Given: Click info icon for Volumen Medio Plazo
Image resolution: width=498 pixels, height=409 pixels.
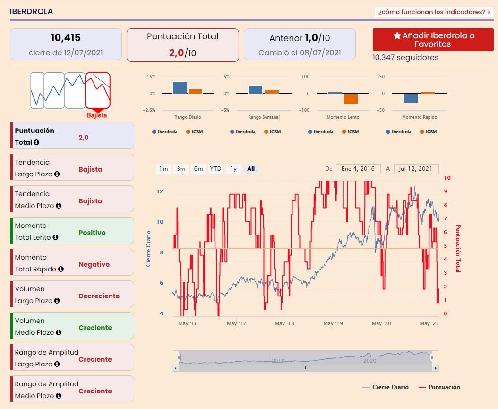Looking at the screenshot, I should (x=59, y=332).
